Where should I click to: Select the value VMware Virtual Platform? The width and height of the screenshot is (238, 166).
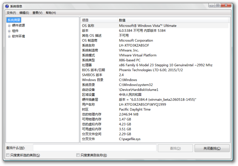point(137,55)
